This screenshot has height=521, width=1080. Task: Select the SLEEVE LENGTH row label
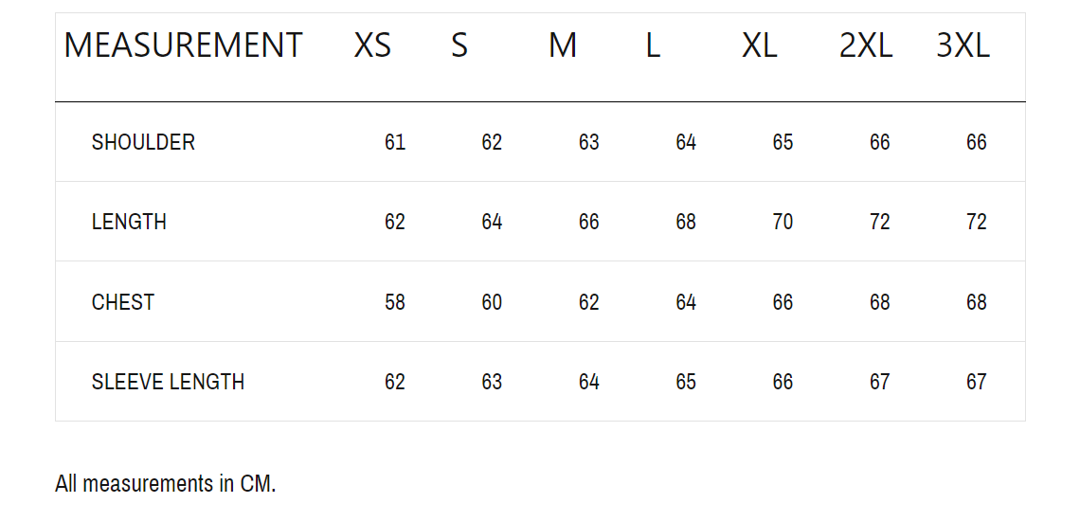[x=168, y=382]
